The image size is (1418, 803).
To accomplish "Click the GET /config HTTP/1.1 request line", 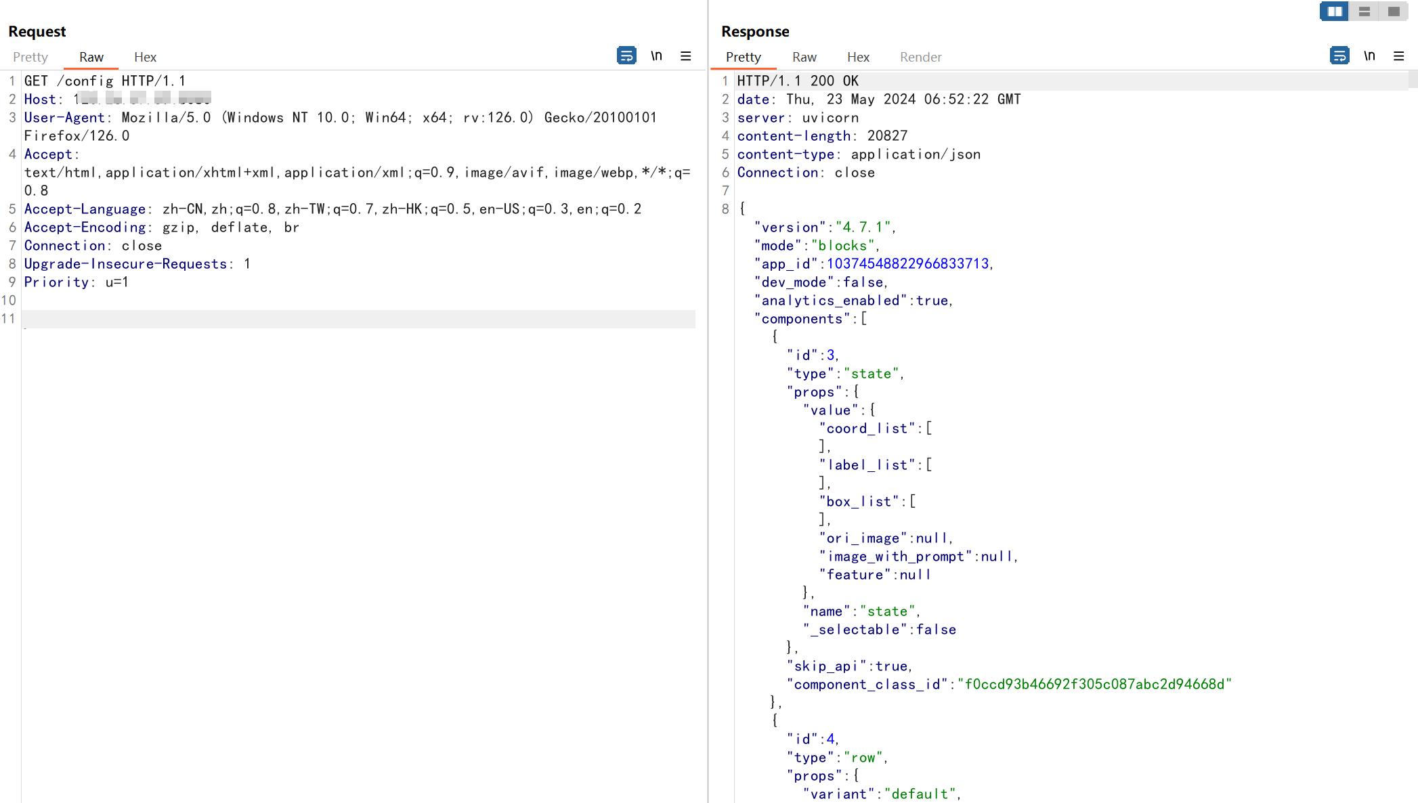I will click(x=105, y=81).
